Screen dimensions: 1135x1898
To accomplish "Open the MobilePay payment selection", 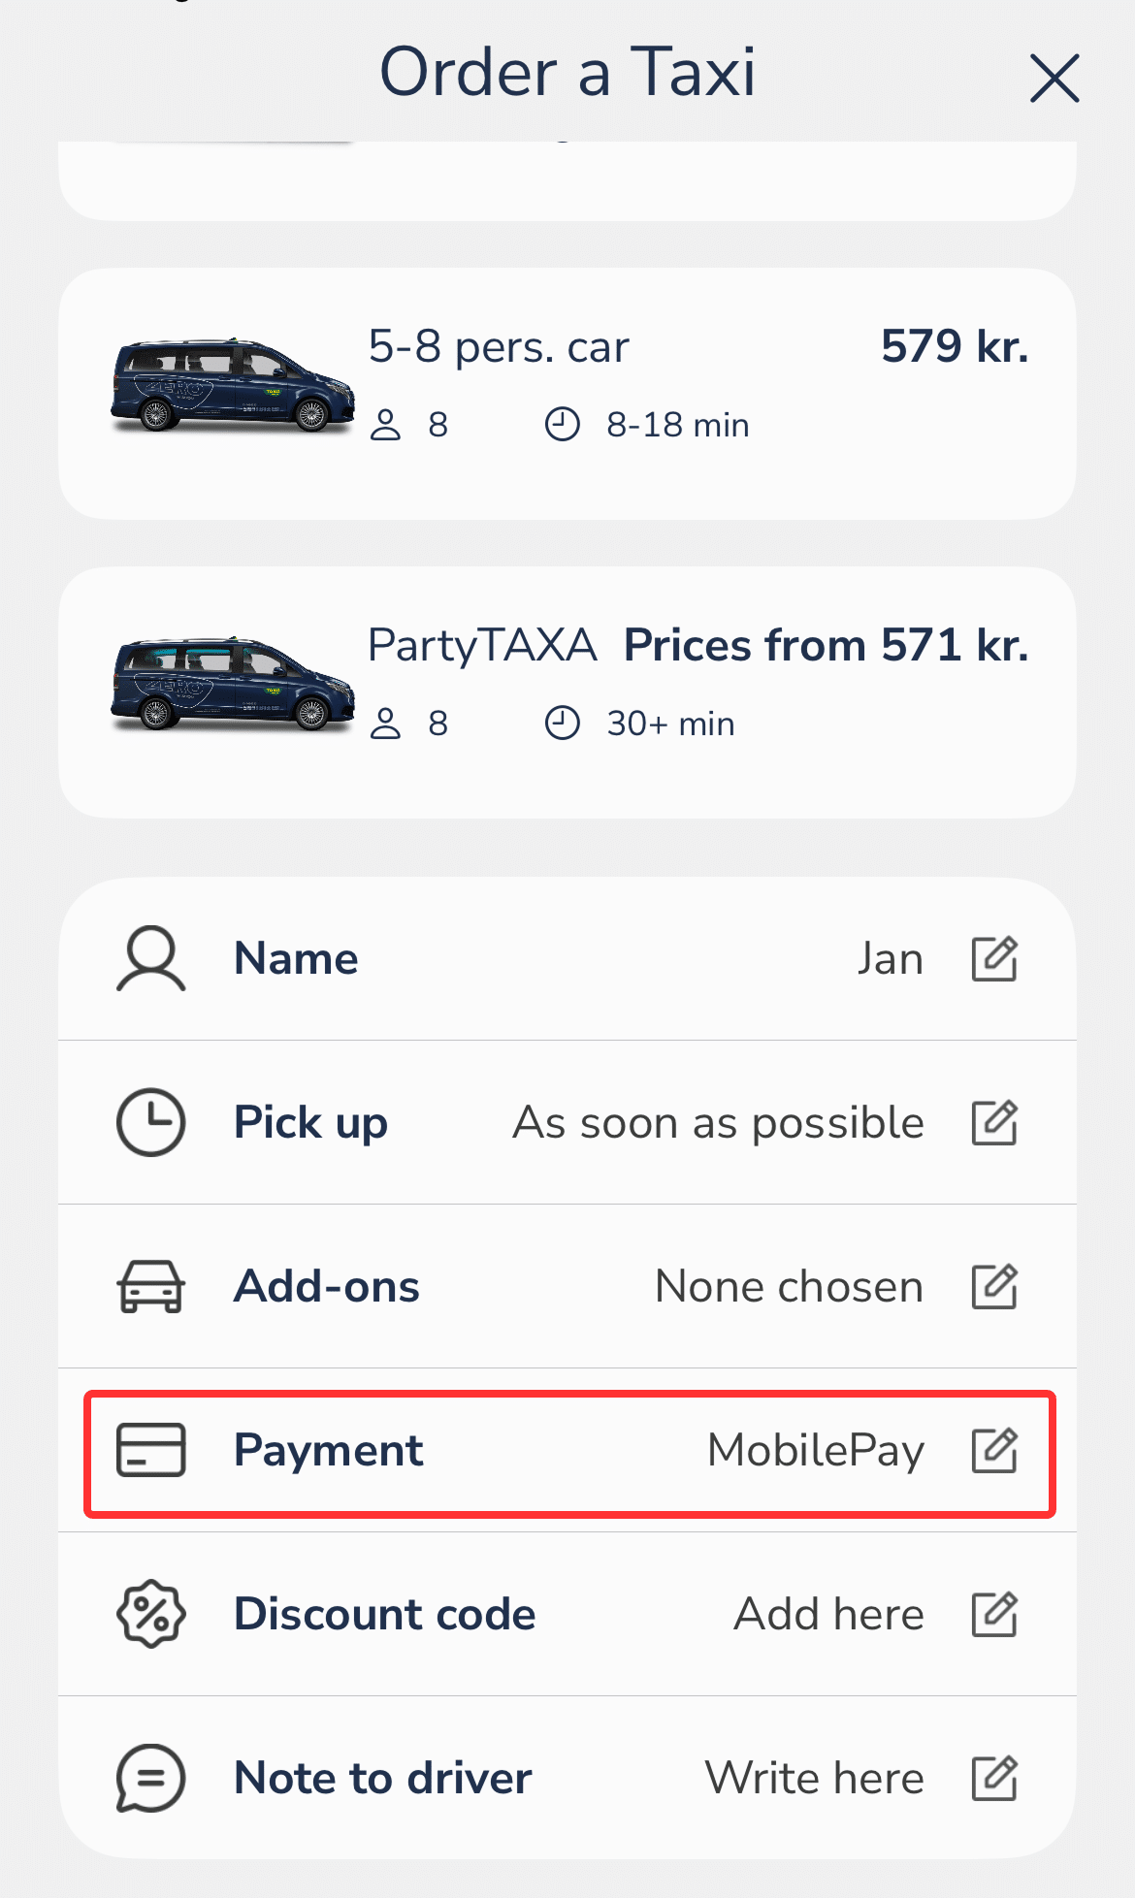I will tap(815, 1451).
